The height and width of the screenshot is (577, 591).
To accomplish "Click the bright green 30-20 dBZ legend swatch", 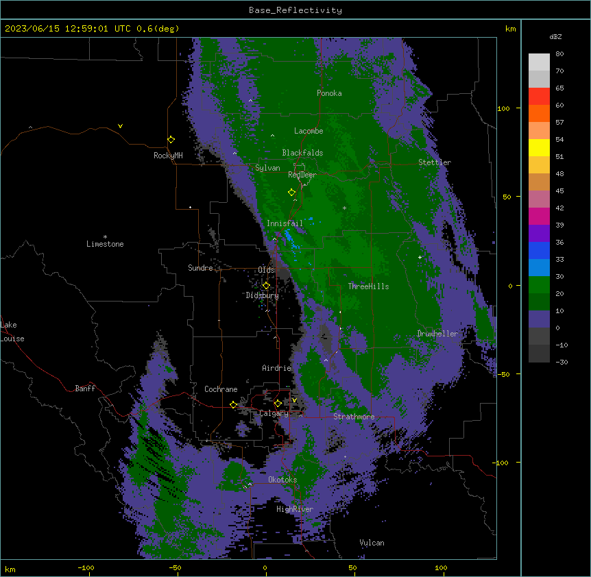I will tap(539, 285).
